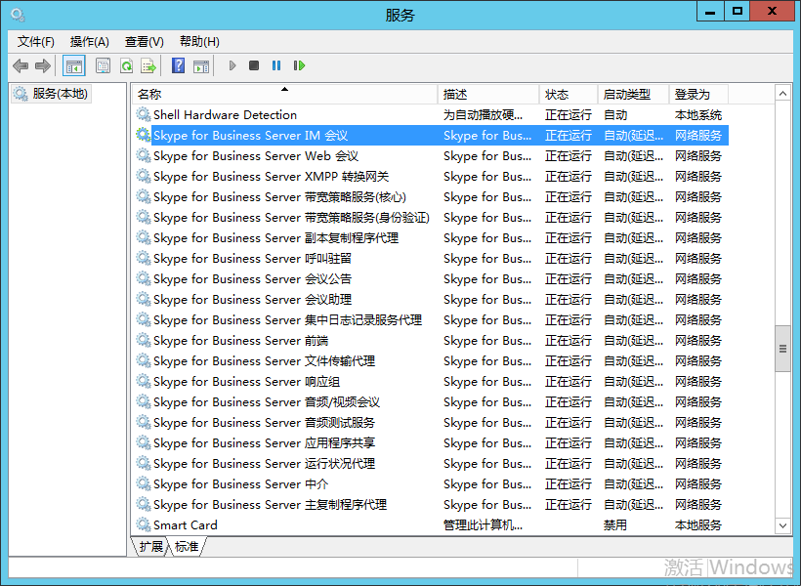Sort by the 状态 column header
This screenshot has height=586, width=801.
point(569,94)
